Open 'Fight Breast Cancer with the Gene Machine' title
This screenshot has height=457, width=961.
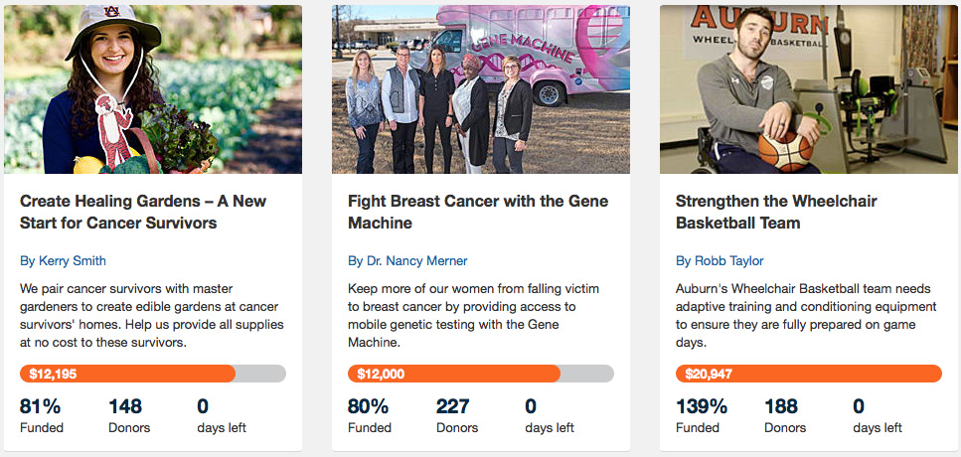coord(477,212)
